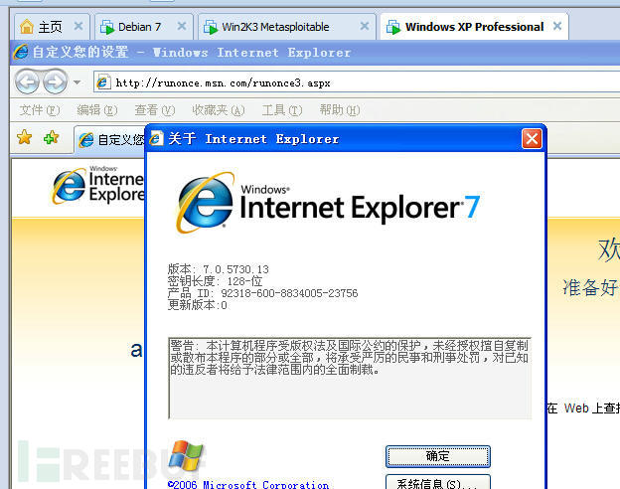This screenshot has height=489, width=620.
Task: Close the Win2K3 Metasploitable tab
Action: 365,26
